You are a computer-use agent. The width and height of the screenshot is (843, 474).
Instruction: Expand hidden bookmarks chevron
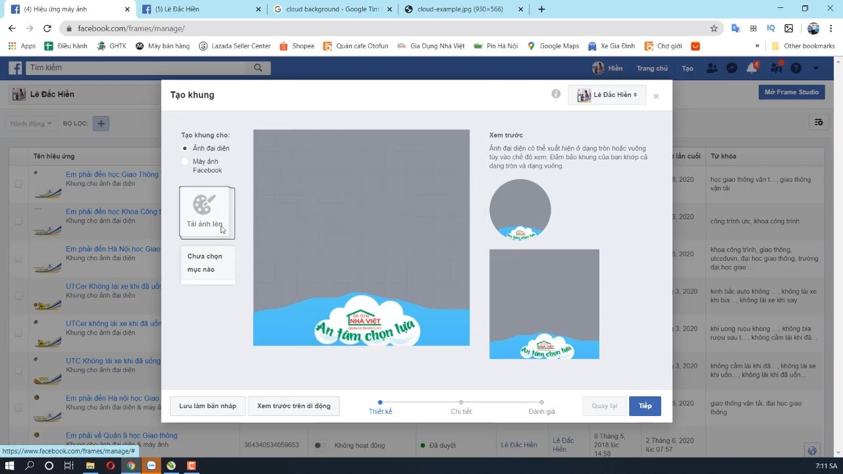click(x=757, y=46)
